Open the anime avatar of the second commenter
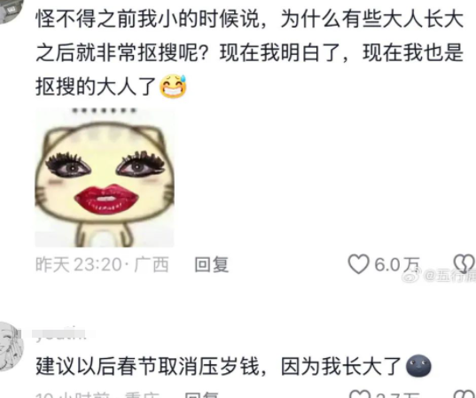This screenshot has width=476, height=398. click(x=11, y=346)
